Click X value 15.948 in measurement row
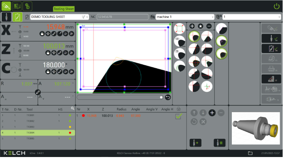Viewport: 283px width, 162px height. tap(92, 116)
